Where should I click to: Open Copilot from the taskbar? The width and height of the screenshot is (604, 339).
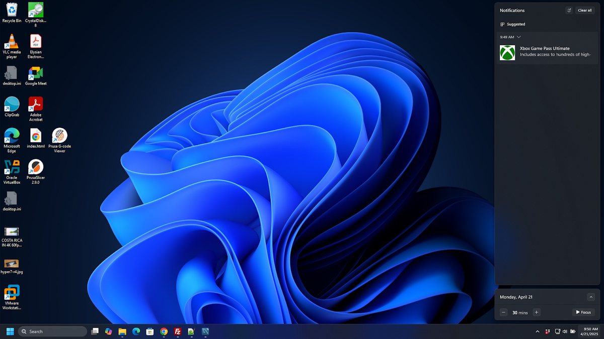tap(108, 331)
